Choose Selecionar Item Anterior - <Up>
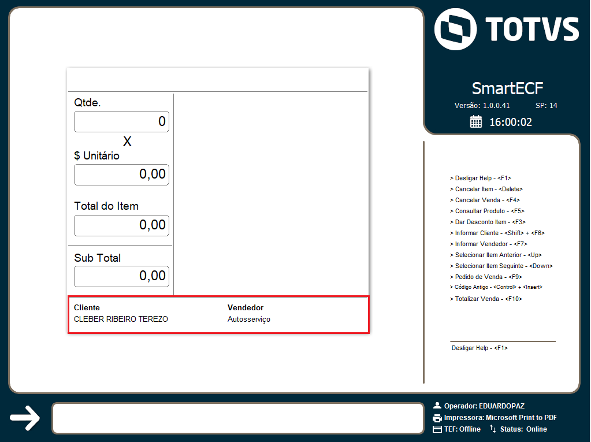 (496, 255)
